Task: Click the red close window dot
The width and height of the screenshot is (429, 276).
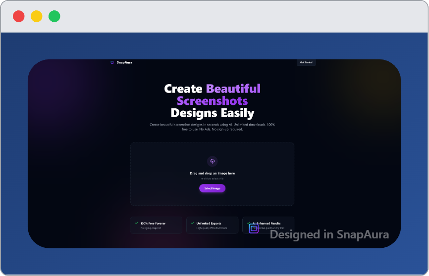Action: coord(19,16)
